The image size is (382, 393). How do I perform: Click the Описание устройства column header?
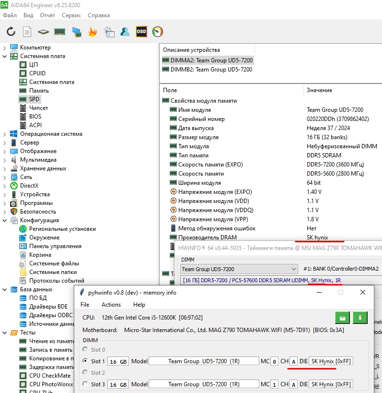[x=192, y=50]
